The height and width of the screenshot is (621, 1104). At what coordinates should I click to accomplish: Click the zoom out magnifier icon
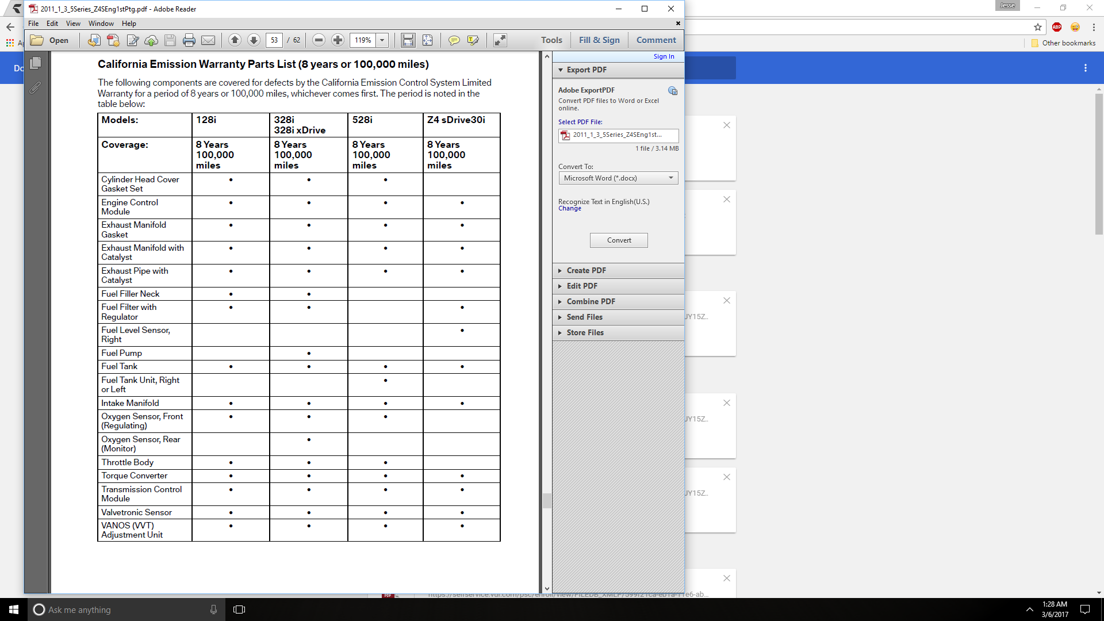tap(318, 40)
